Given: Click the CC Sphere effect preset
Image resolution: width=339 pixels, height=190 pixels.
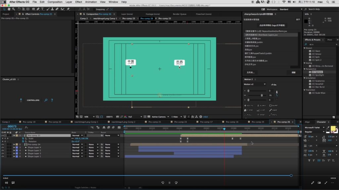Looking at the screenshot, I should point(317,72).
